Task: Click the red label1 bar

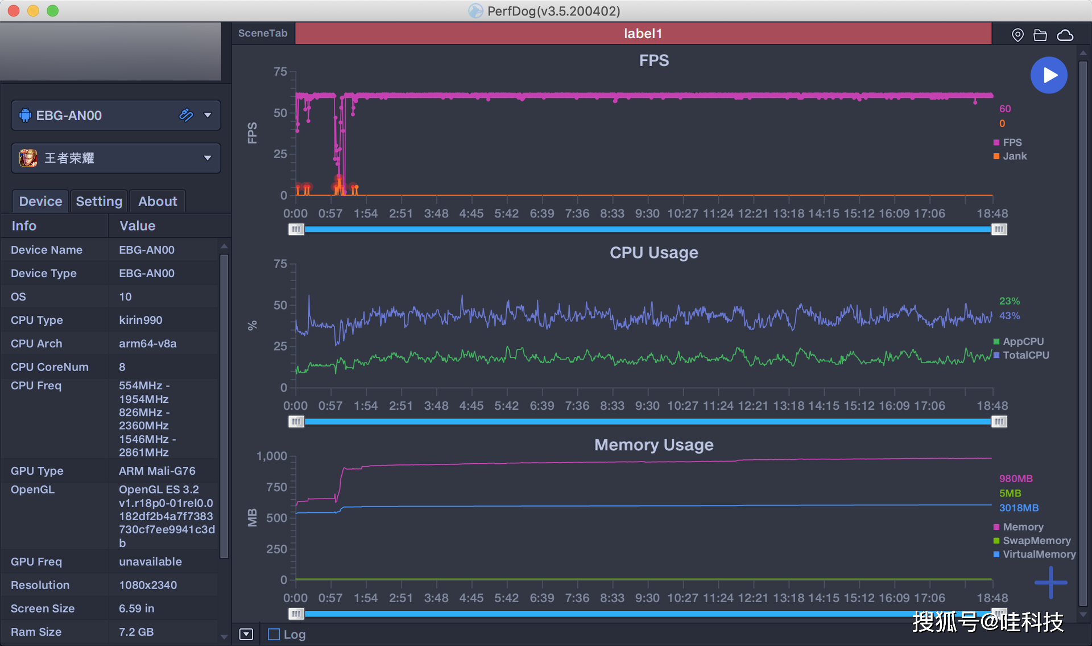Action: click(643, 33)
